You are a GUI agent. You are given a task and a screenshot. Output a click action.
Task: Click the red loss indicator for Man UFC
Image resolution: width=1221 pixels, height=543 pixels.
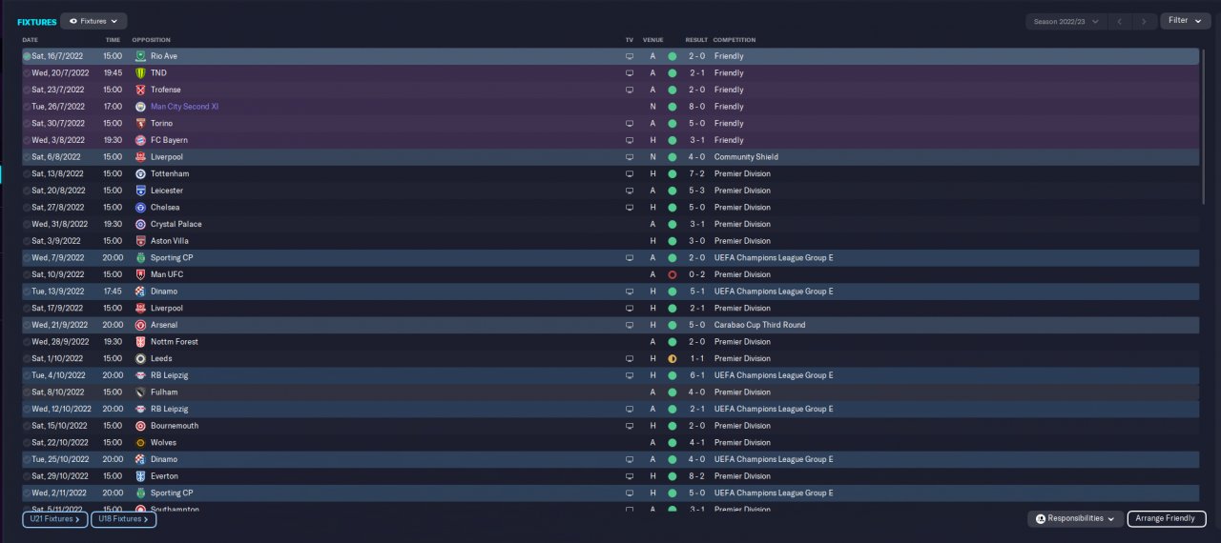[672, 274]
